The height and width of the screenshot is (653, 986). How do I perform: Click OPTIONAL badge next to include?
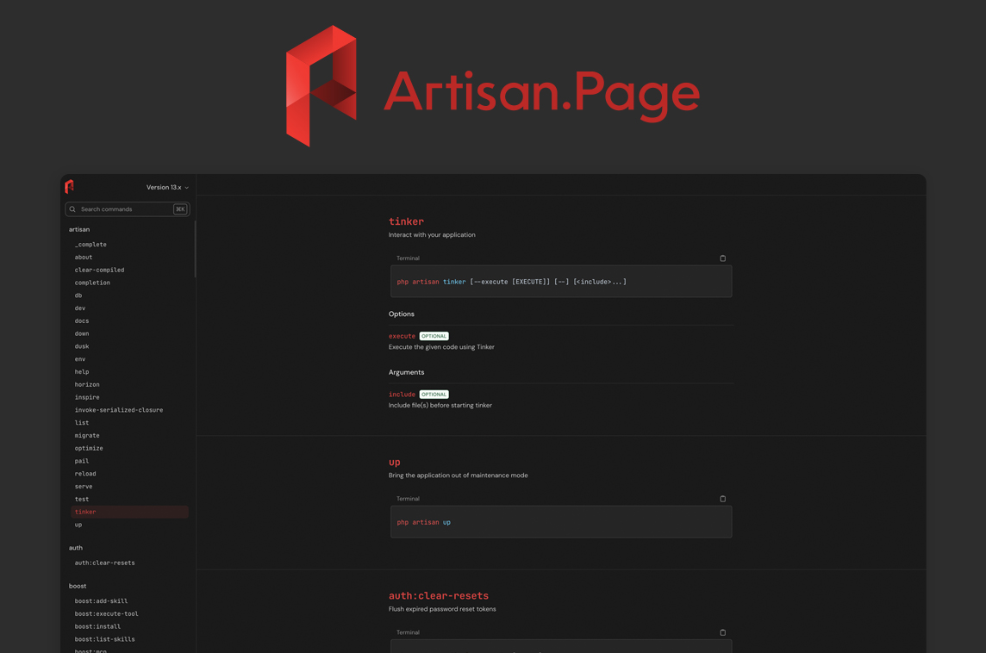(434, 395)
